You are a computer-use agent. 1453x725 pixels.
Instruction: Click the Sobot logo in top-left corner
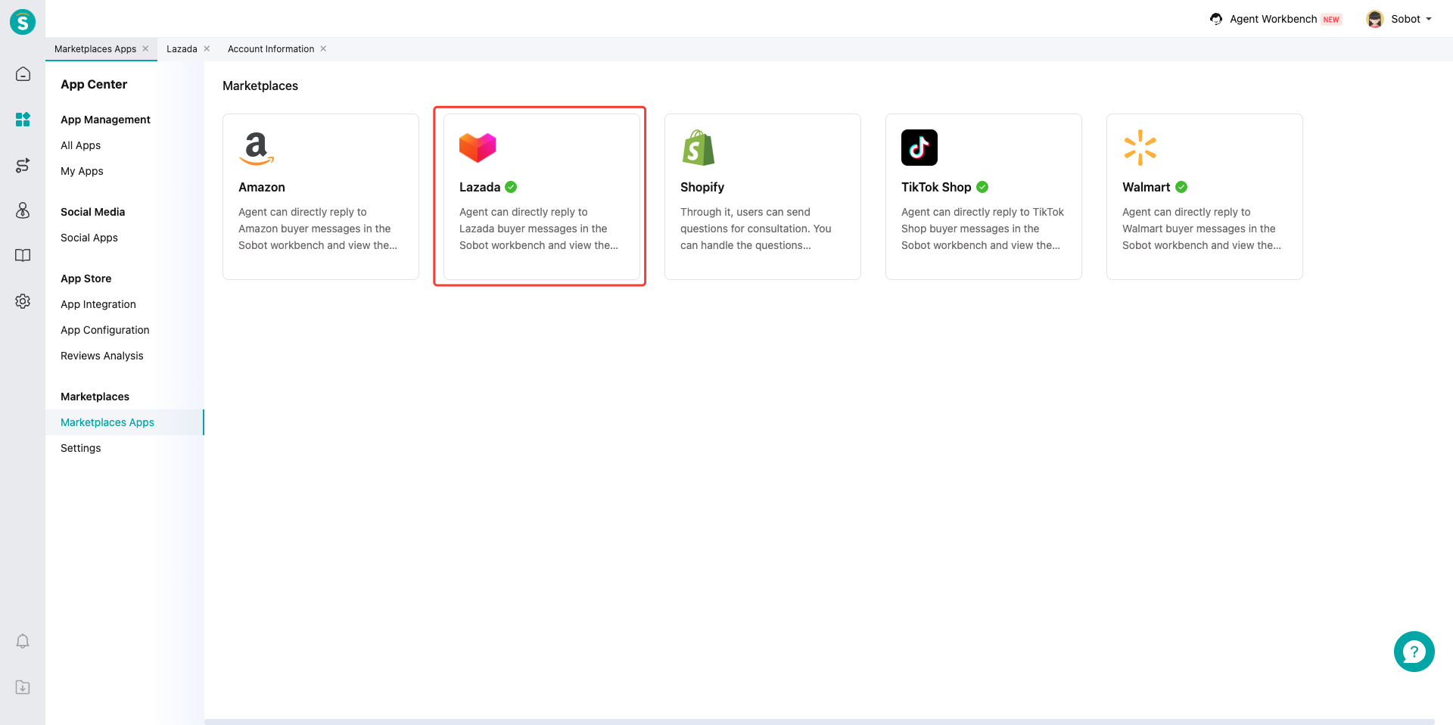[23, 22]
